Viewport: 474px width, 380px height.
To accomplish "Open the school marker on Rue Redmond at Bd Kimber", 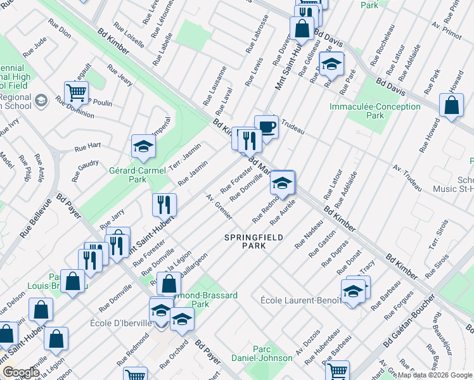I will (x=282, y=183).
